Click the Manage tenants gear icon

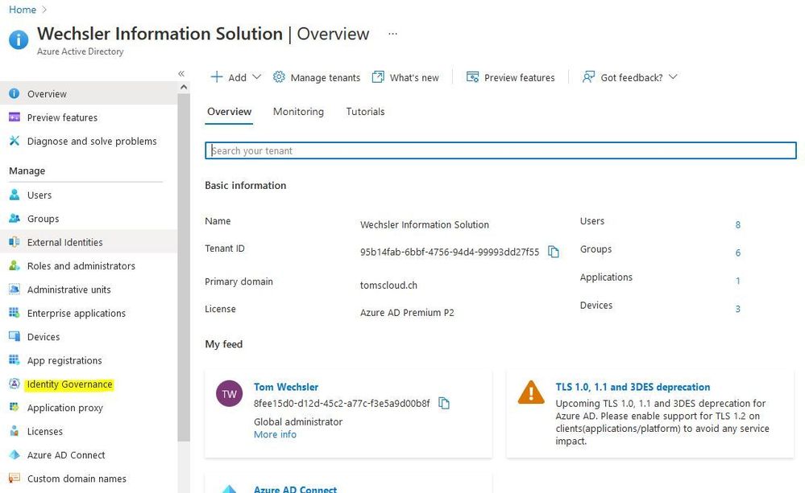pos(279,77)
